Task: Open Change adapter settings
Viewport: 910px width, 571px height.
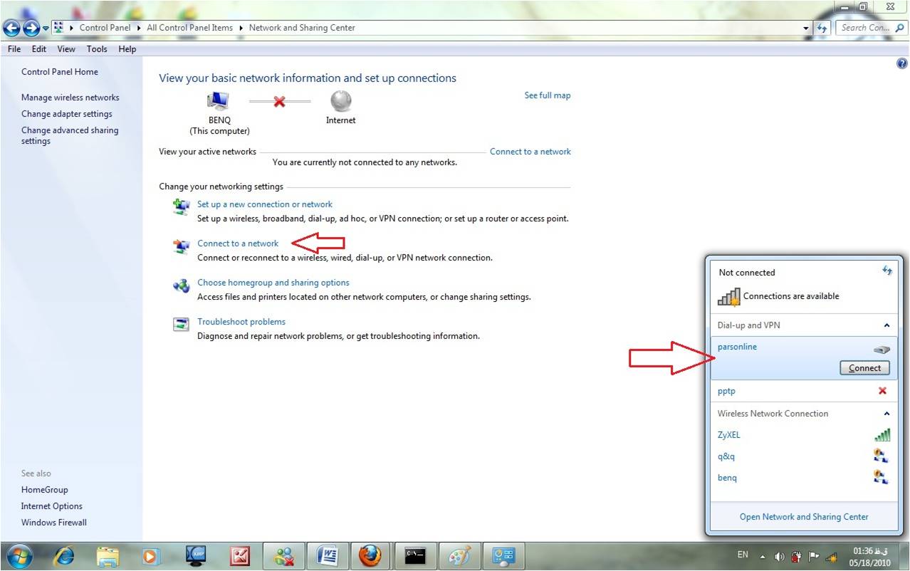Action: [67, 114]
